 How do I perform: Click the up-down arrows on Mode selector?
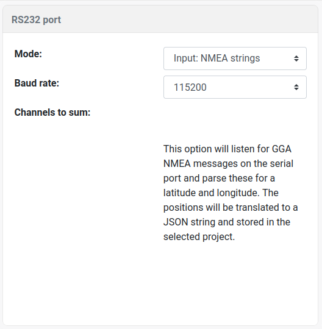pos(296,58)
